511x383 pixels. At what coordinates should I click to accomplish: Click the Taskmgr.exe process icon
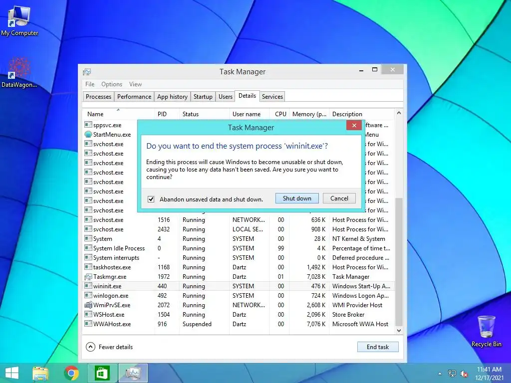(x=88, y=276)
